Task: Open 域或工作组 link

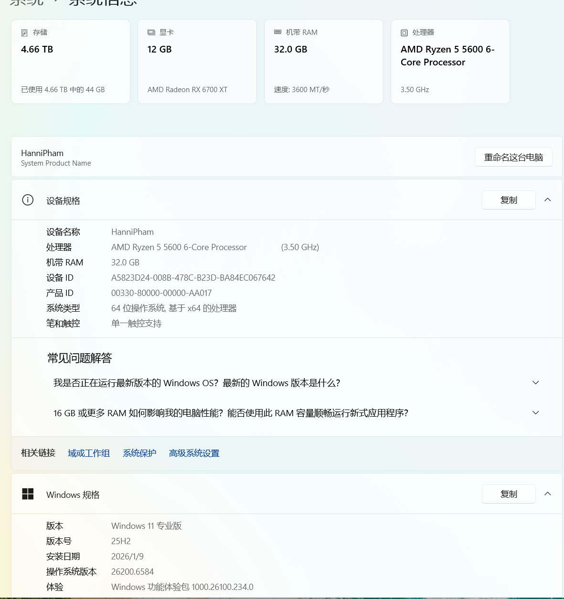Action: tap(89, 453)
